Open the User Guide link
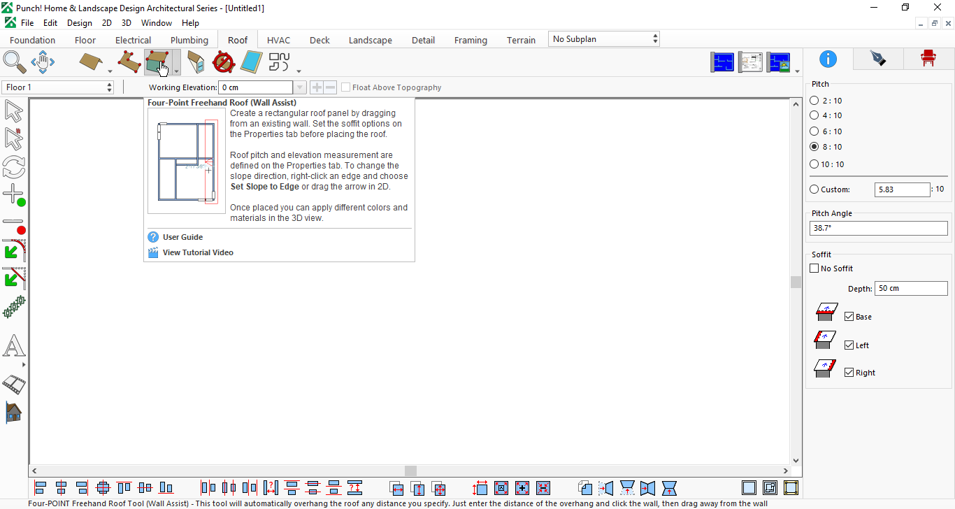955x509 pixels. (182, 237)
